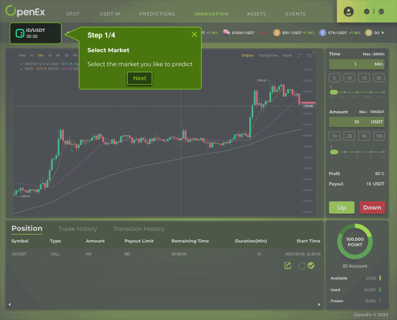The width and height of the screenshot is (397, 320).
Task: Click the ID/USDT market selector icon
Action: pyautogui.click(x=20, y=33)
